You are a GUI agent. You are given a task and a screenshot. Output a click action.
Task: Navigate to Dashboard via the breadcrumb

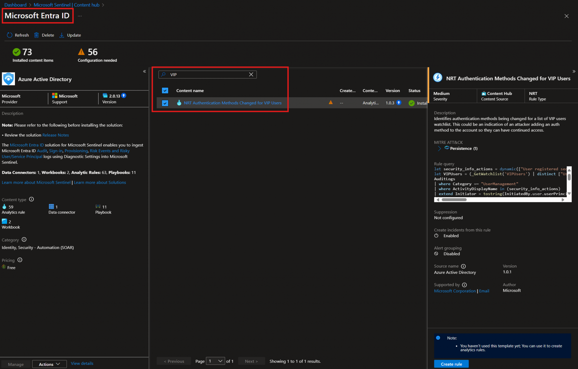(15, 5)
